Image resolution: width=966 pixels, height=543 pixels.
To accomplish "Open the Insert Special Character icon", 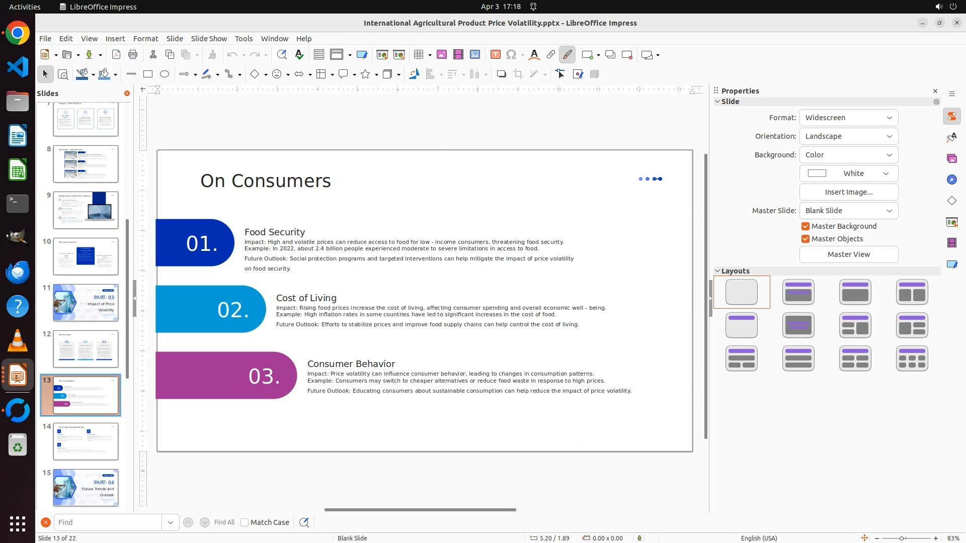I will [x=511, y=55].
